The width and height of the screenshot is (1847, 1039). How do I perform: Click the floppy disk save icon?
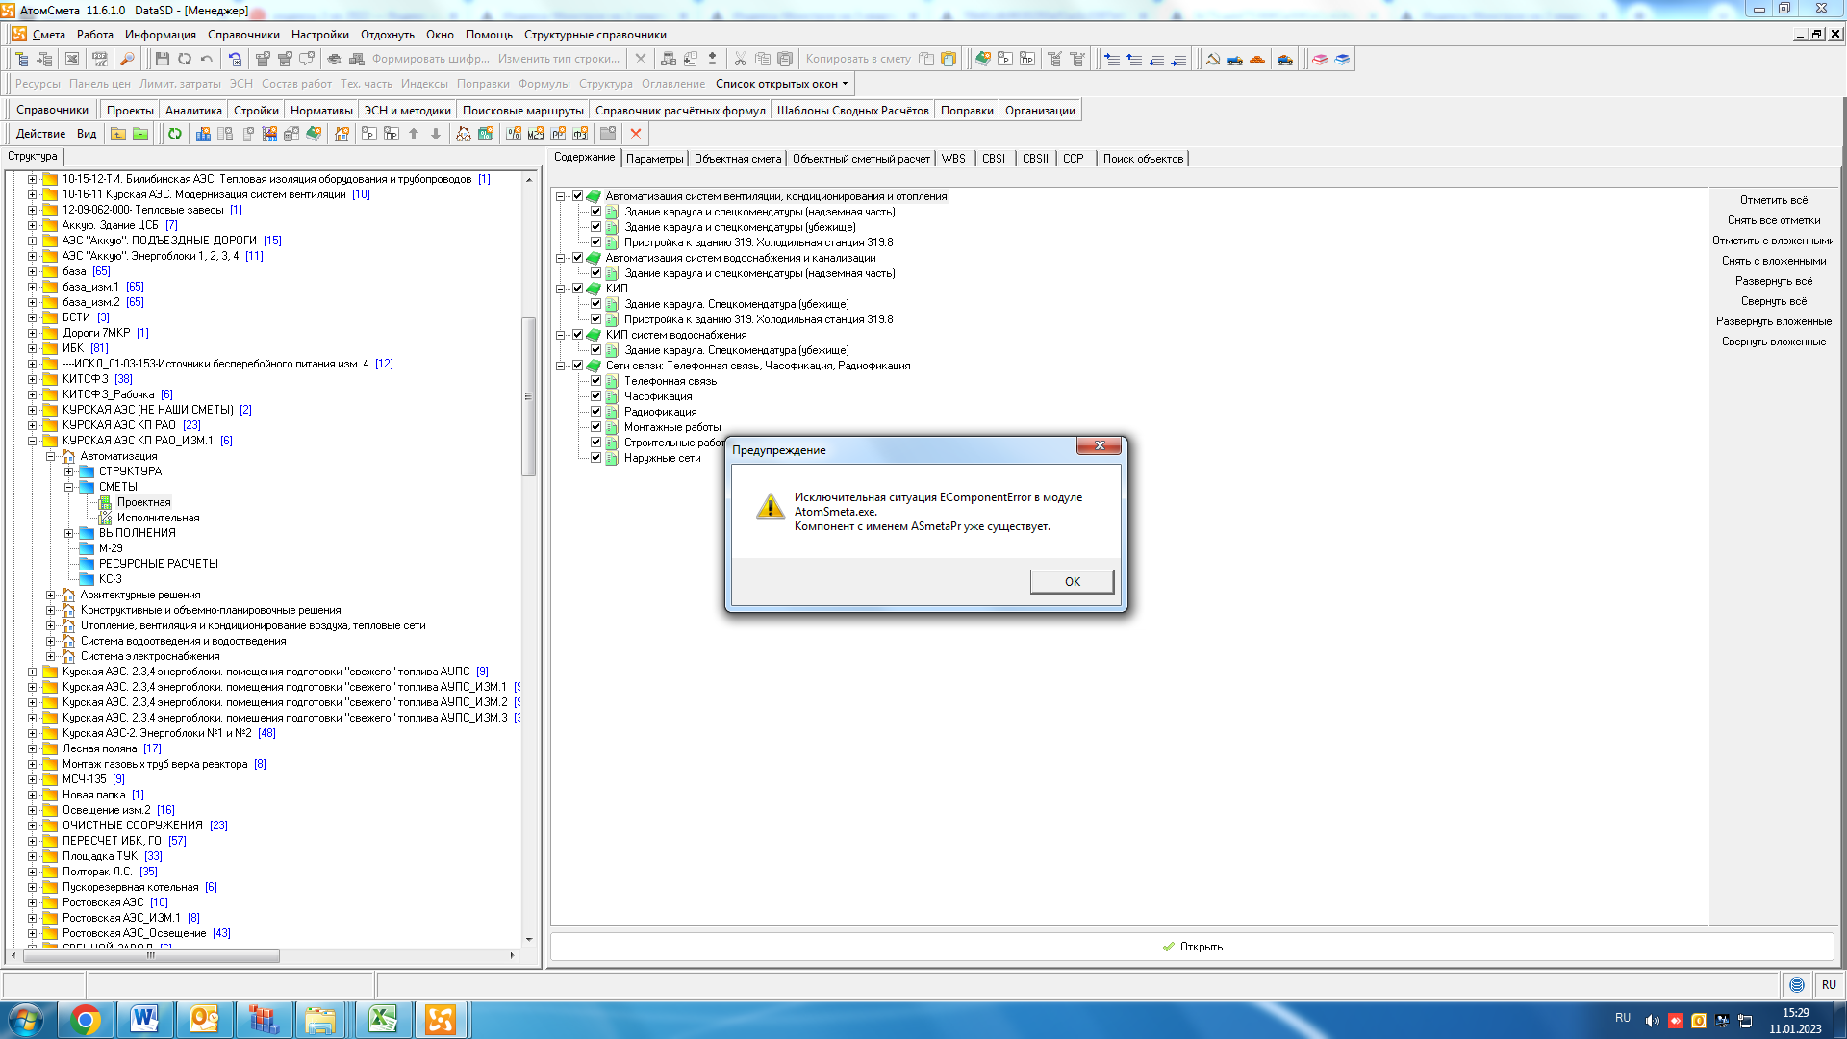[x=162, y=59]
